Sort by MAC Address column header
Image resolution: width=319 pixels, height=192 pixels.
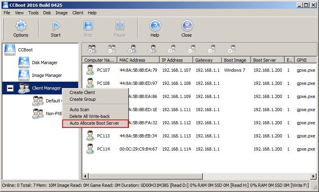(x=139, y=60)
